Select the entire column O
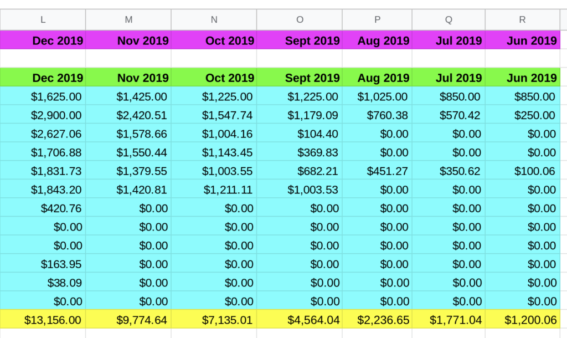The height and width of the screenshot is (338, 567). 300,20
